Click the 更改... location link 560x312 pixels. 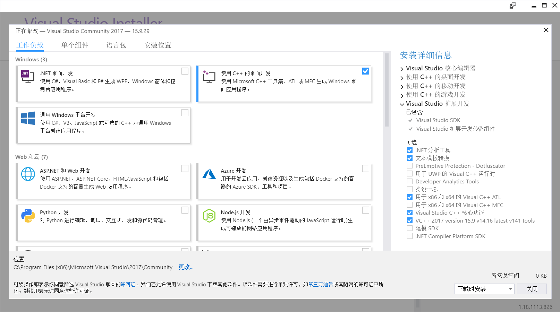point(186,267)
